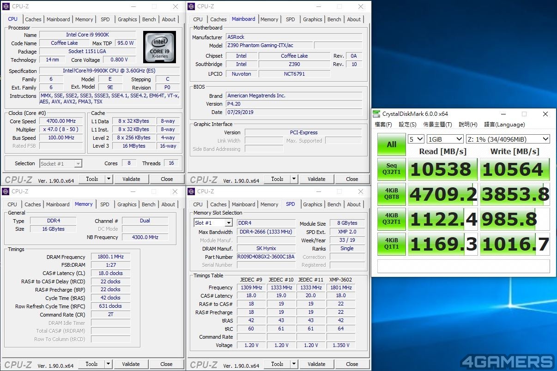
Task: Click NB Frequency 4300.0 MHz value
Action: (x=145, y=237)
